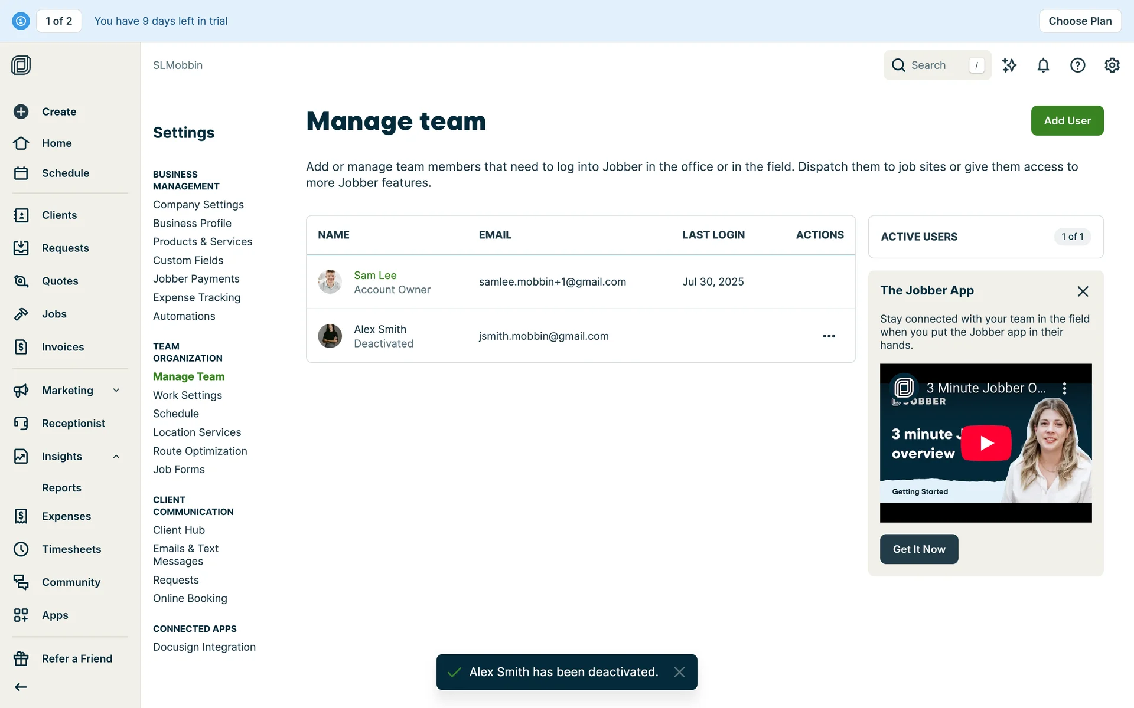Open actions menu for Alex Smith

coord(829,336)
